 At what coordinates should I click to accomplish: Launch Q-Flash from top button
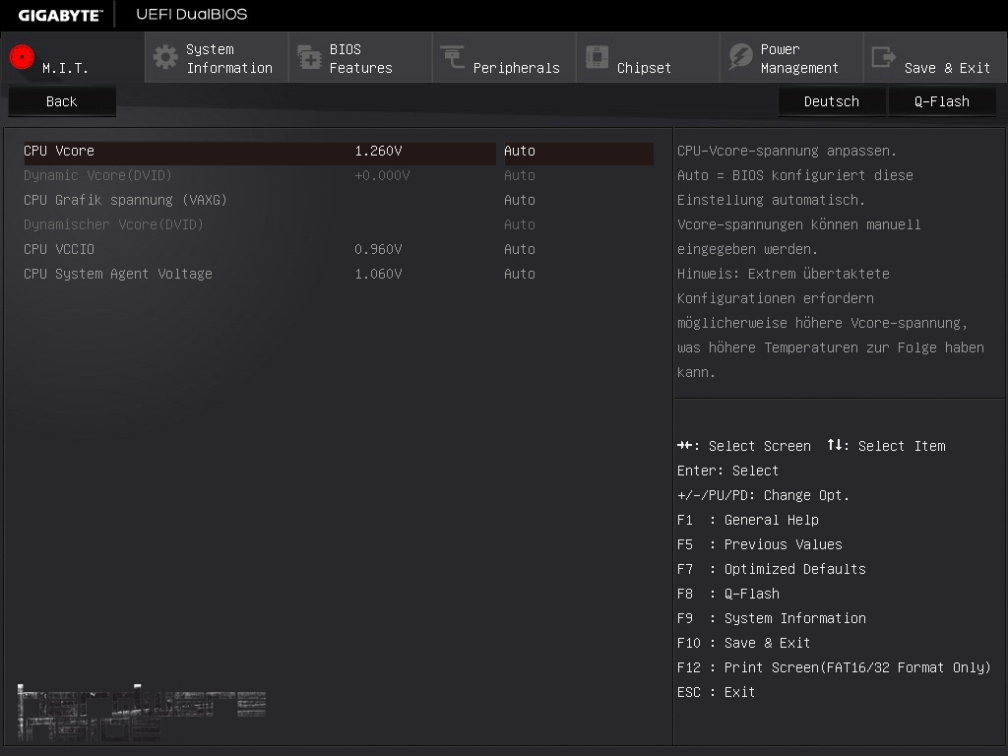[942, 101]
